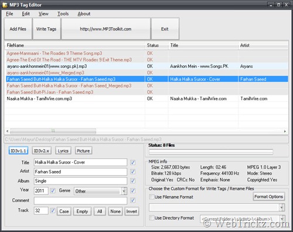Screen dimensions: 293x232
Task: Click artist cell Aryans
Action: coord(246,66)
